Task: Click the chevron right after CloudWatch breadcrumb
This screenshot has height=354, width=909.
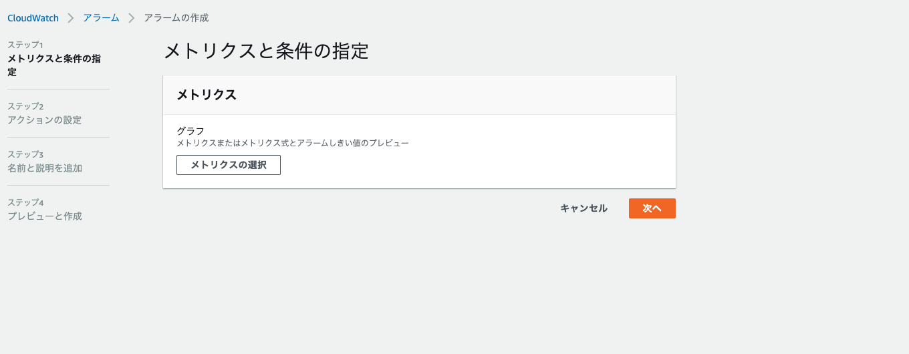Action: [71, 18]
